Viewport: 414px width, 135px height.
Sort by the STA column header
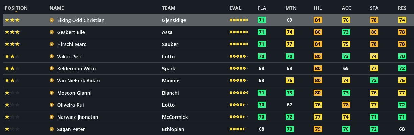(374, 8)
